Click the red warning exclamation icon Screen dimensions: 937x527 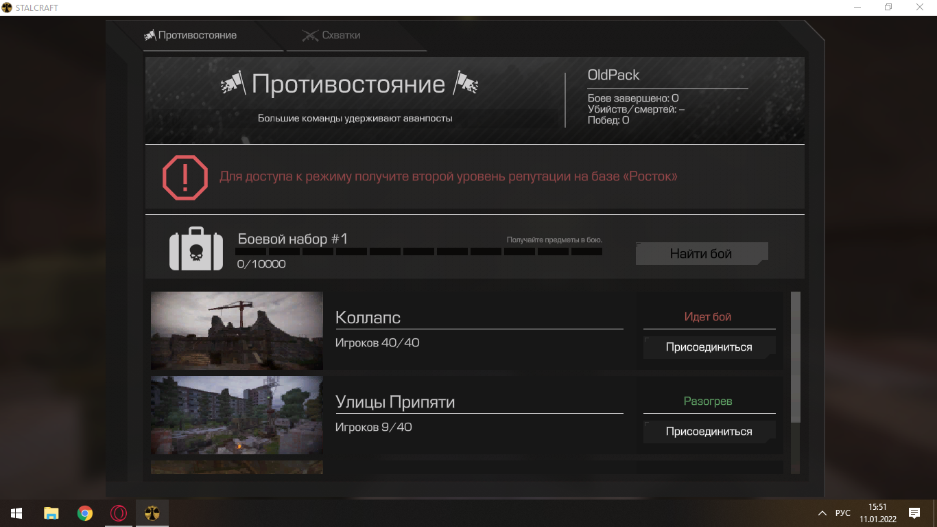(185, 177)
